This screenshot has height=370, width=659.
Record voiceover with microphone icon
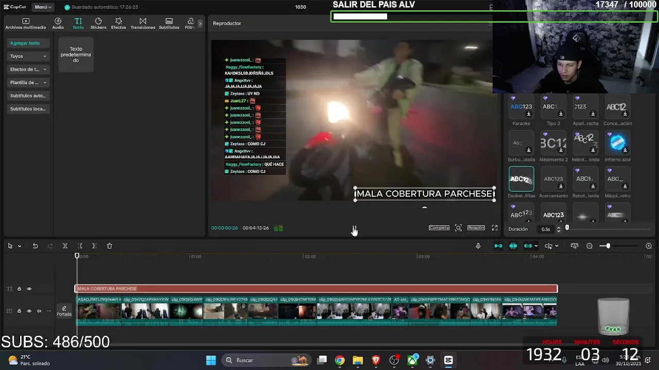(x=478, y=246)
